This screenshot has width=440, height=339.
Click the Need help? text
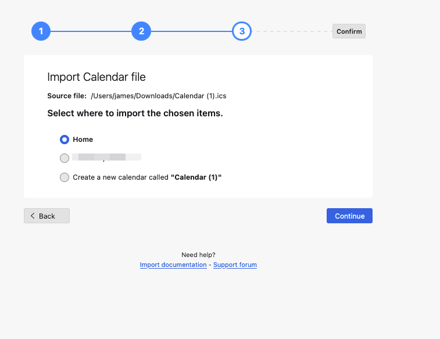198,255
